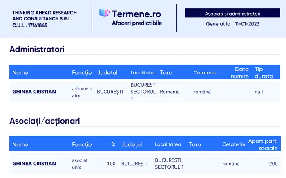Click 'Tip durata' column header
The height and width of the screenshot is (178, 286).
point(264,73)
